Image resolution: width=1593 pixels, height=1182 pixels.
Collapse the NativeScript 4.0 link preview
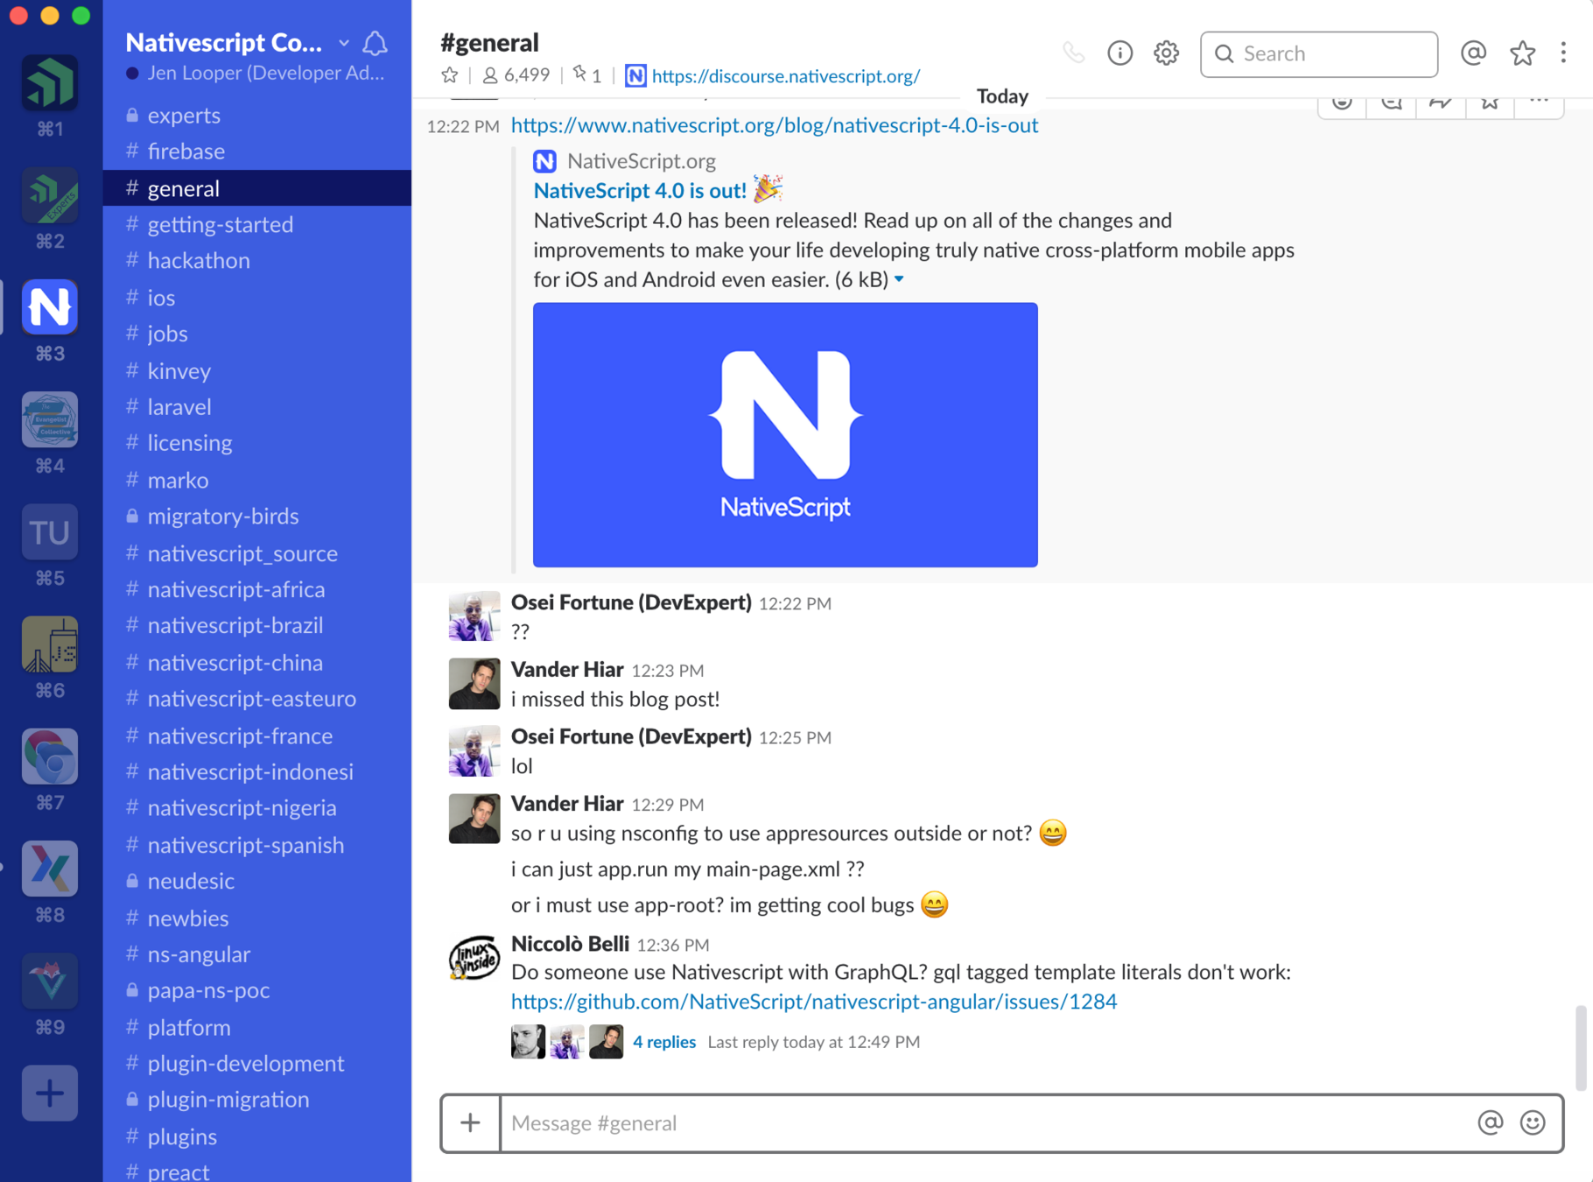[x=899, y=279]
